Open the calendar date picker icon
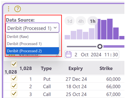Screen dimensions: 127x98 click(68, 54)
